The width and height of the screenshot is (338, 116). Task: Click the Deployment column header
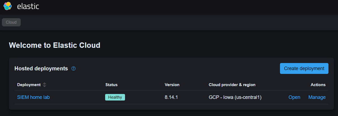(29, 85)
